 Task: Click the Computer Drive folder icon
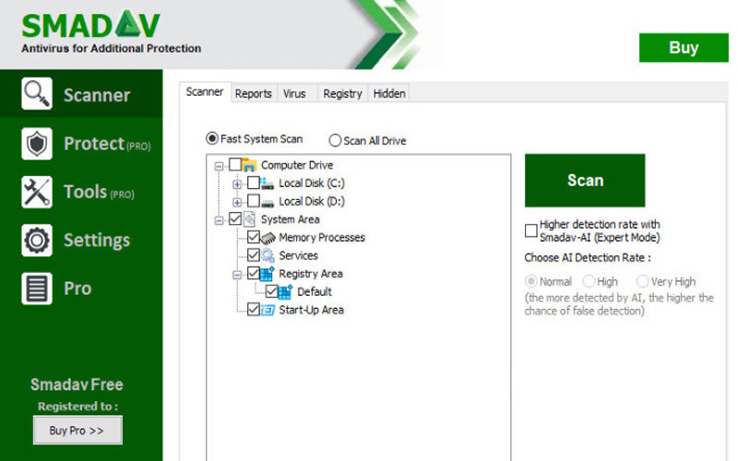[x=249, y=165]
